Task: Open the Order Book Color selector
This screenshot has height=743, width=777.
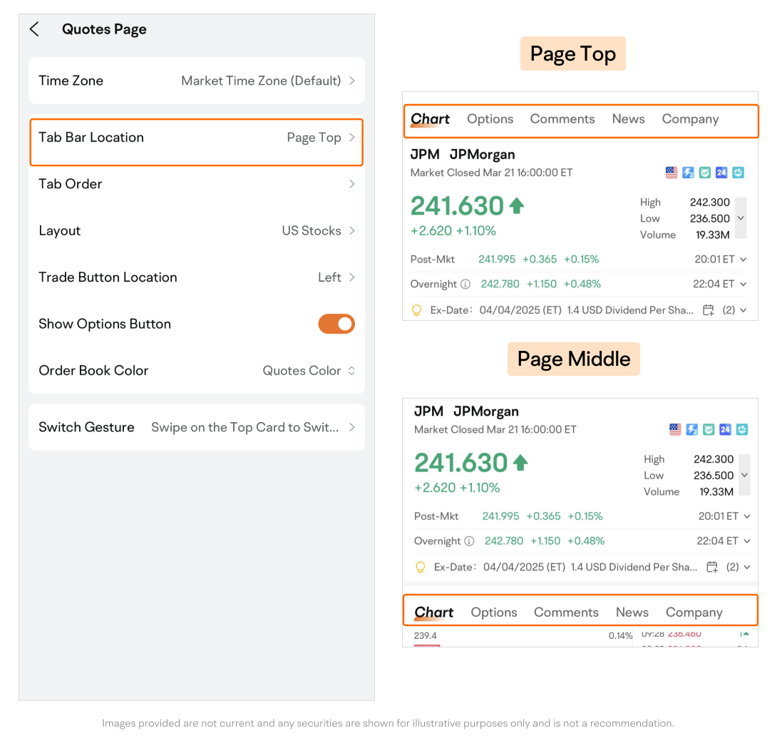Action: pyautogui.click(x=309, y=371)
